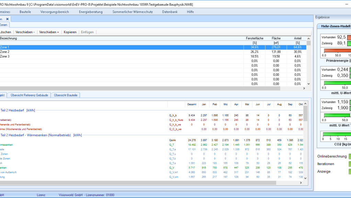Click the Mrz column header
The height and width of the screenshot is (198, 351).
[x=225, y=104]
